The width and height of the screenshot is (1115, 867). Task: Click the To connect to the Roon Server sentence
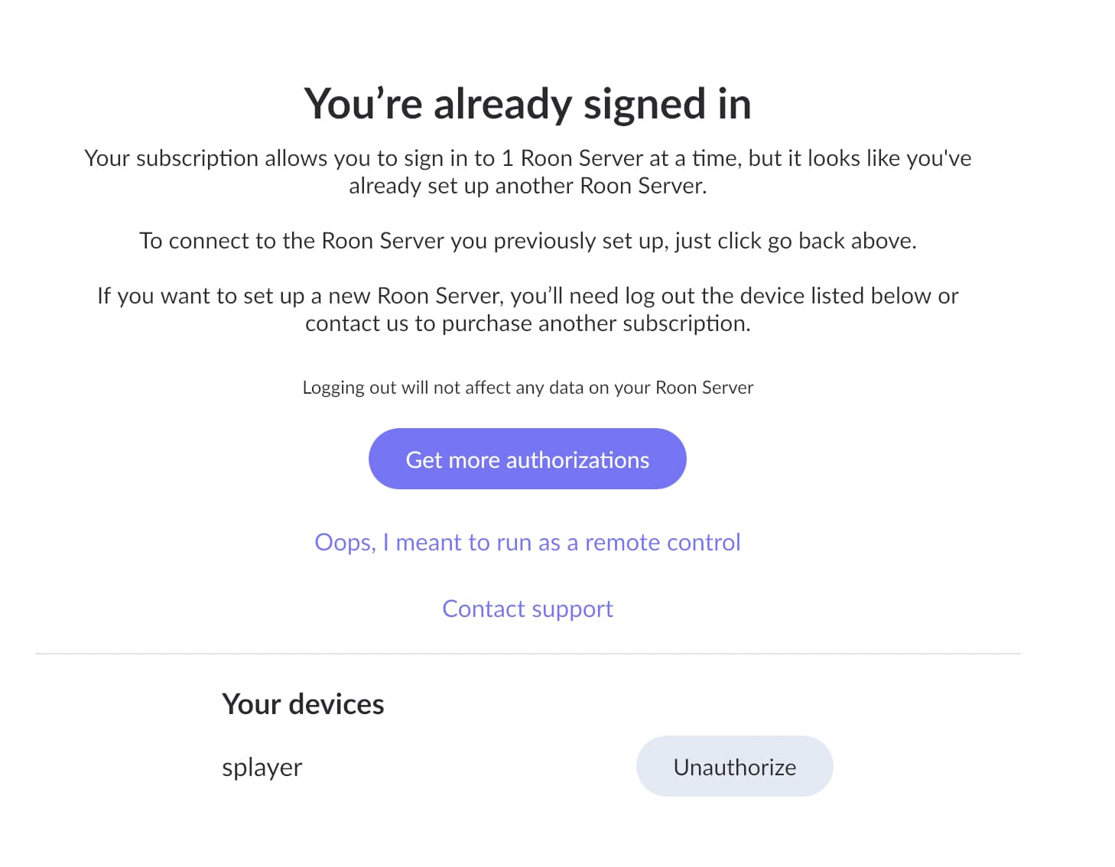coord(528,241)
